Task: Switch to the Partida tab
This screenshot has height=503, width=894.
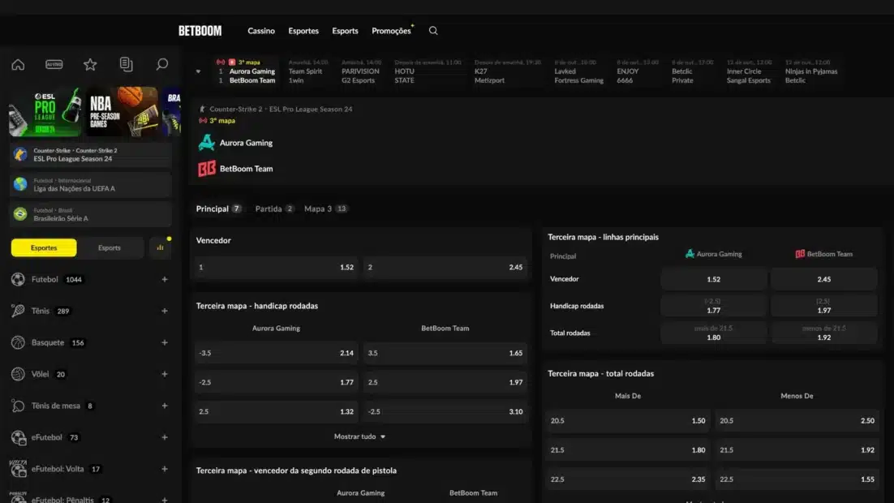Action: [x=274, y=209]
